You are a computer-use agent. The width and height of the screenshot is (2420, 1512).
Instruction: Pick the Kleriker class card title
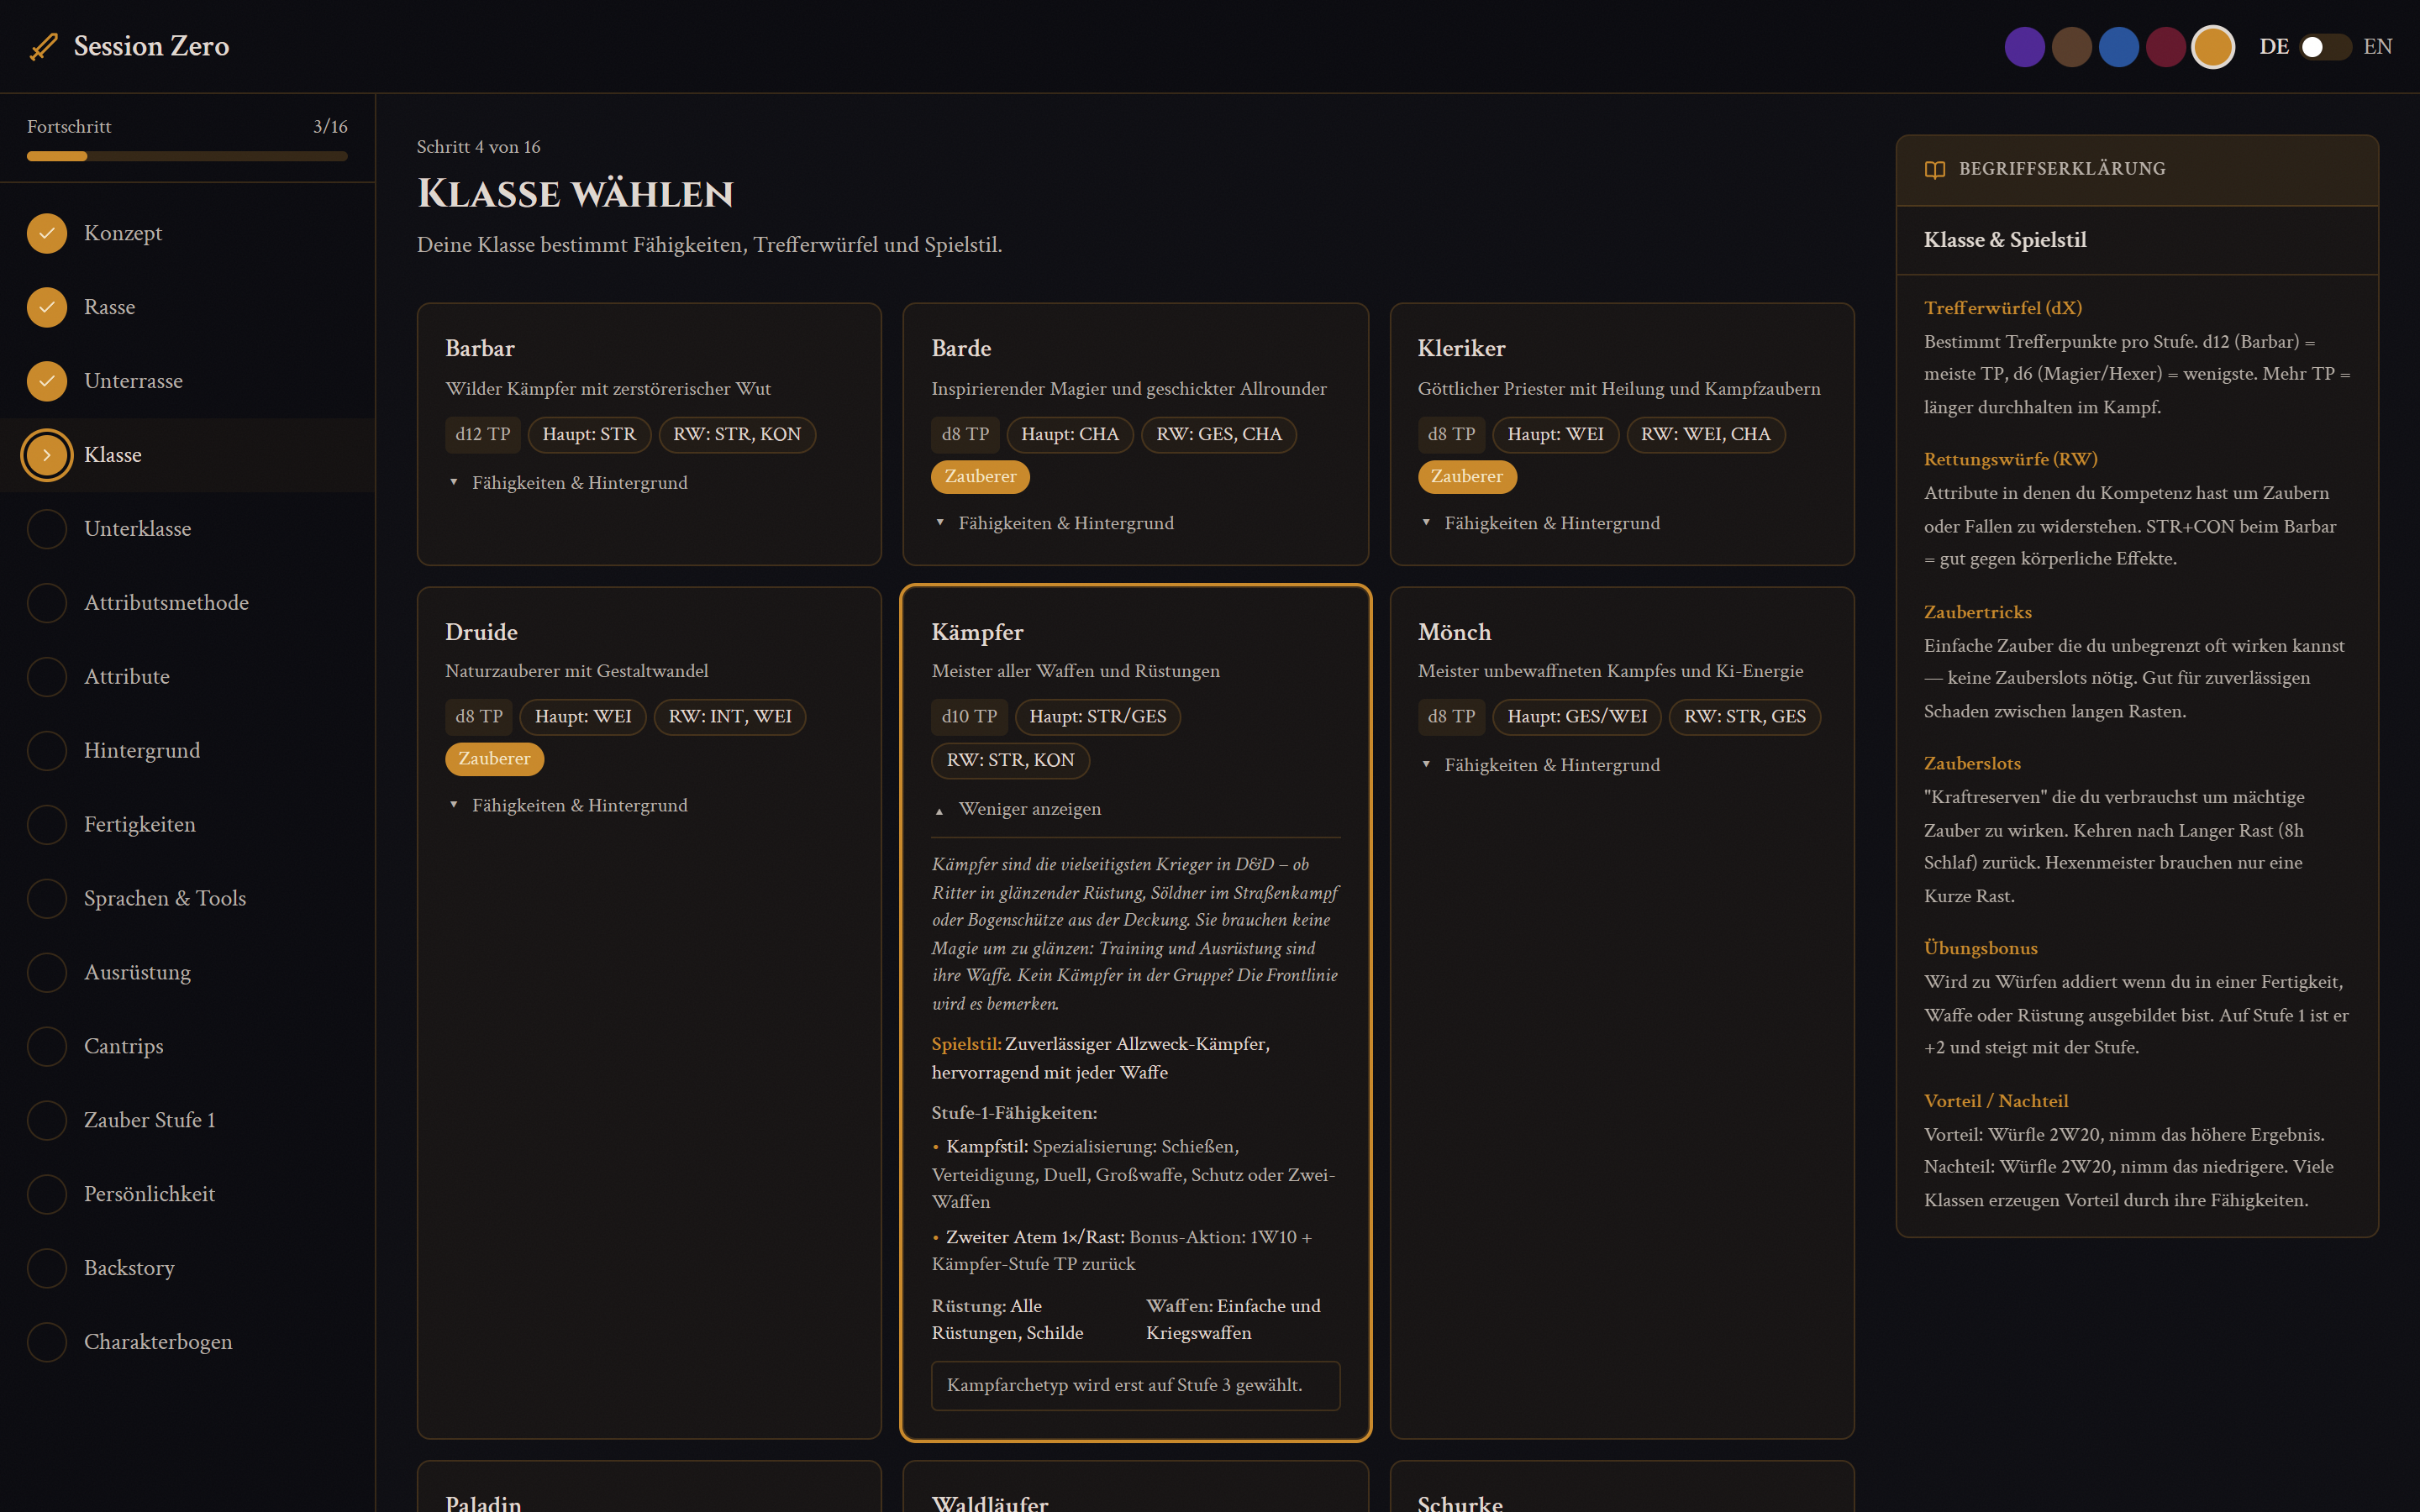[1462, 348]
